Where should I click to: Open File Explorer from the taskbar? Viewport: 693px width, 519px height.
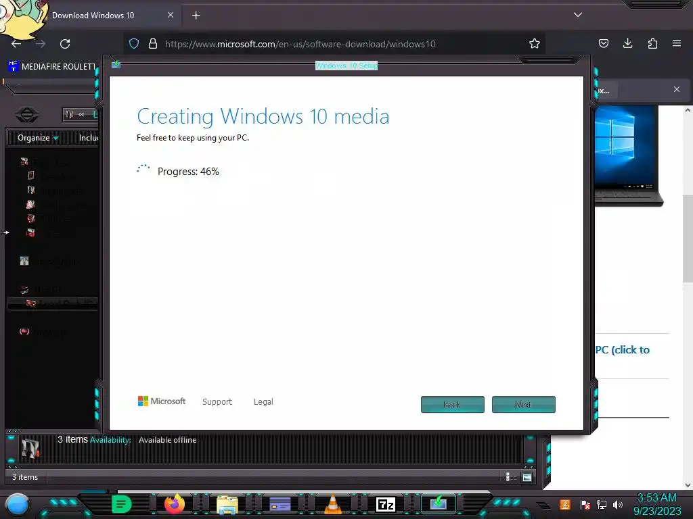(x=227, y=505)
